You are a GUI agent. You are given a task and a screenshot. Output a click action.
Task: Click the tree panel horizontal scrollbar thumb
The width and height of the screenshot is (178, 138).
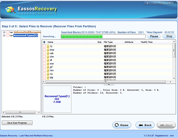tap(20, 112)
